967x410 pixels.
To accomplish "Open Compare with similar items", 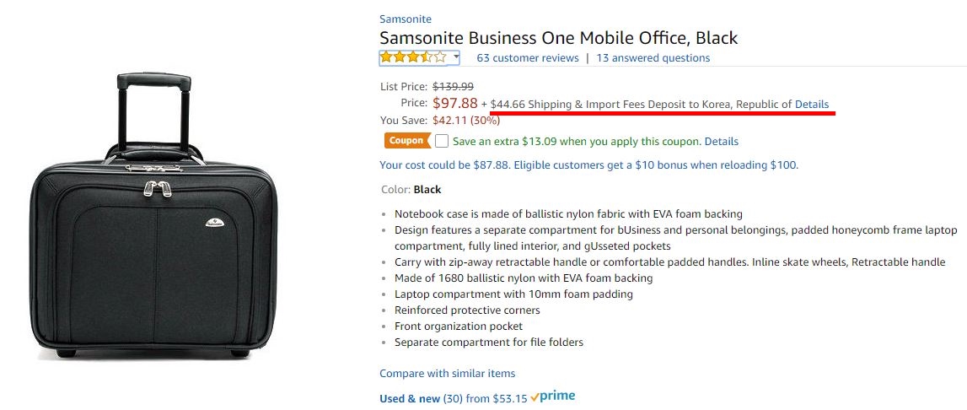I will 447,374.
